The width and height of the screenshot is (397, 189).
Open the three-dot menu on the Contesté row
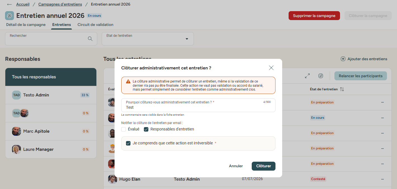point(382,179)
